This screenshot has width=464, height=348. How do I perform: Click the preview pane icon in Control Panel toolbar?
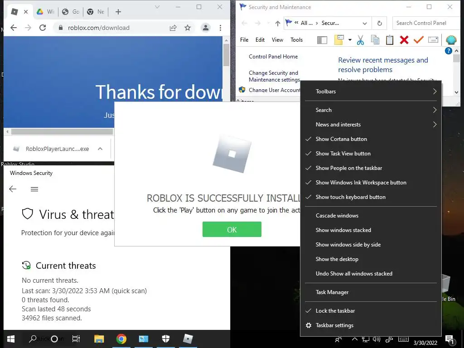coord(322,40)
